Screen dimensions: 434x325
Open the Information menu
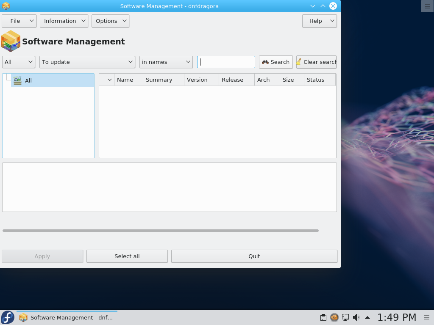[64, 21]
